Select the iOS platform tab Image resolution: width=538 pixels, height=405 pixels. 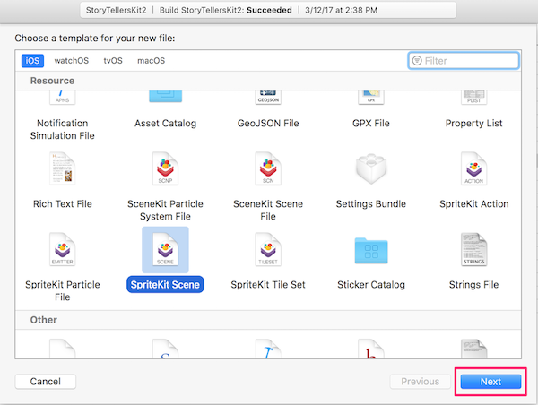point(32,61)
